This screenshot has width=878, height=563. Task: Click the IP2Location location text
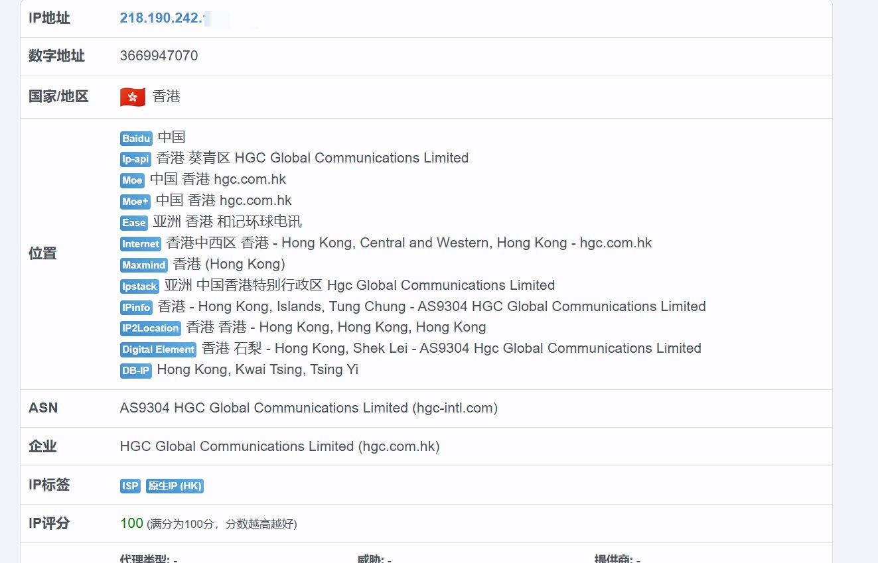click(336, 327)
